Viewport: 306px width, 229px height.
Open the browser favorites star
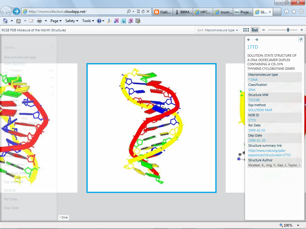pos(294,12)
